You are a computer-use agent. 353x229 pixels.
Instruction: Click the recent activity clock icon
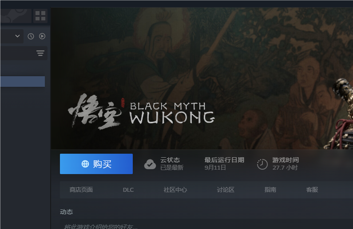point(31,36)
